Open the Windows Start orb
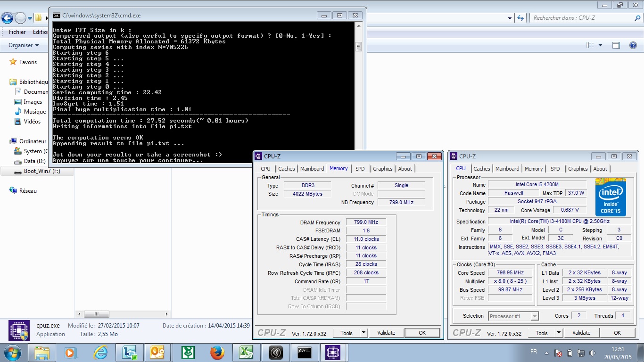The height and width of the screenshot is (362, 644). [x=12, y=352]
